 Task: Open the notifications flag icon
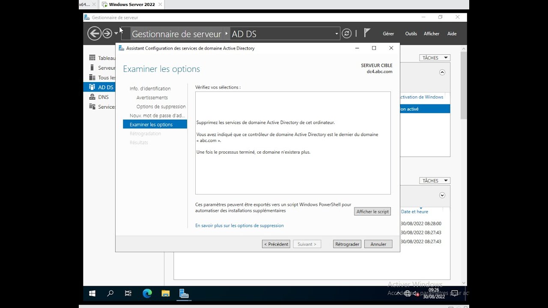tap(367, 33)
